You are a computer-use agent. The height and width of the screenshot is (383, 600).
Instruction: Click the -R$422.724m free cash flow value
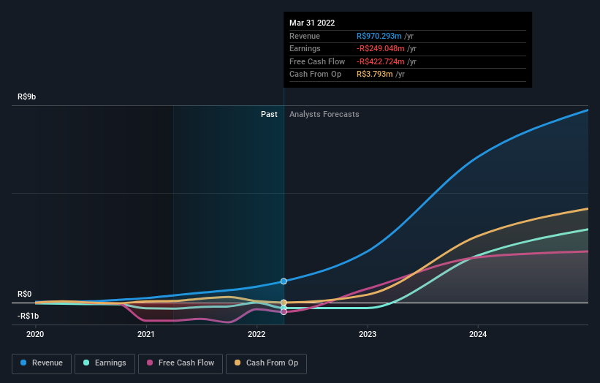point(380,61)
